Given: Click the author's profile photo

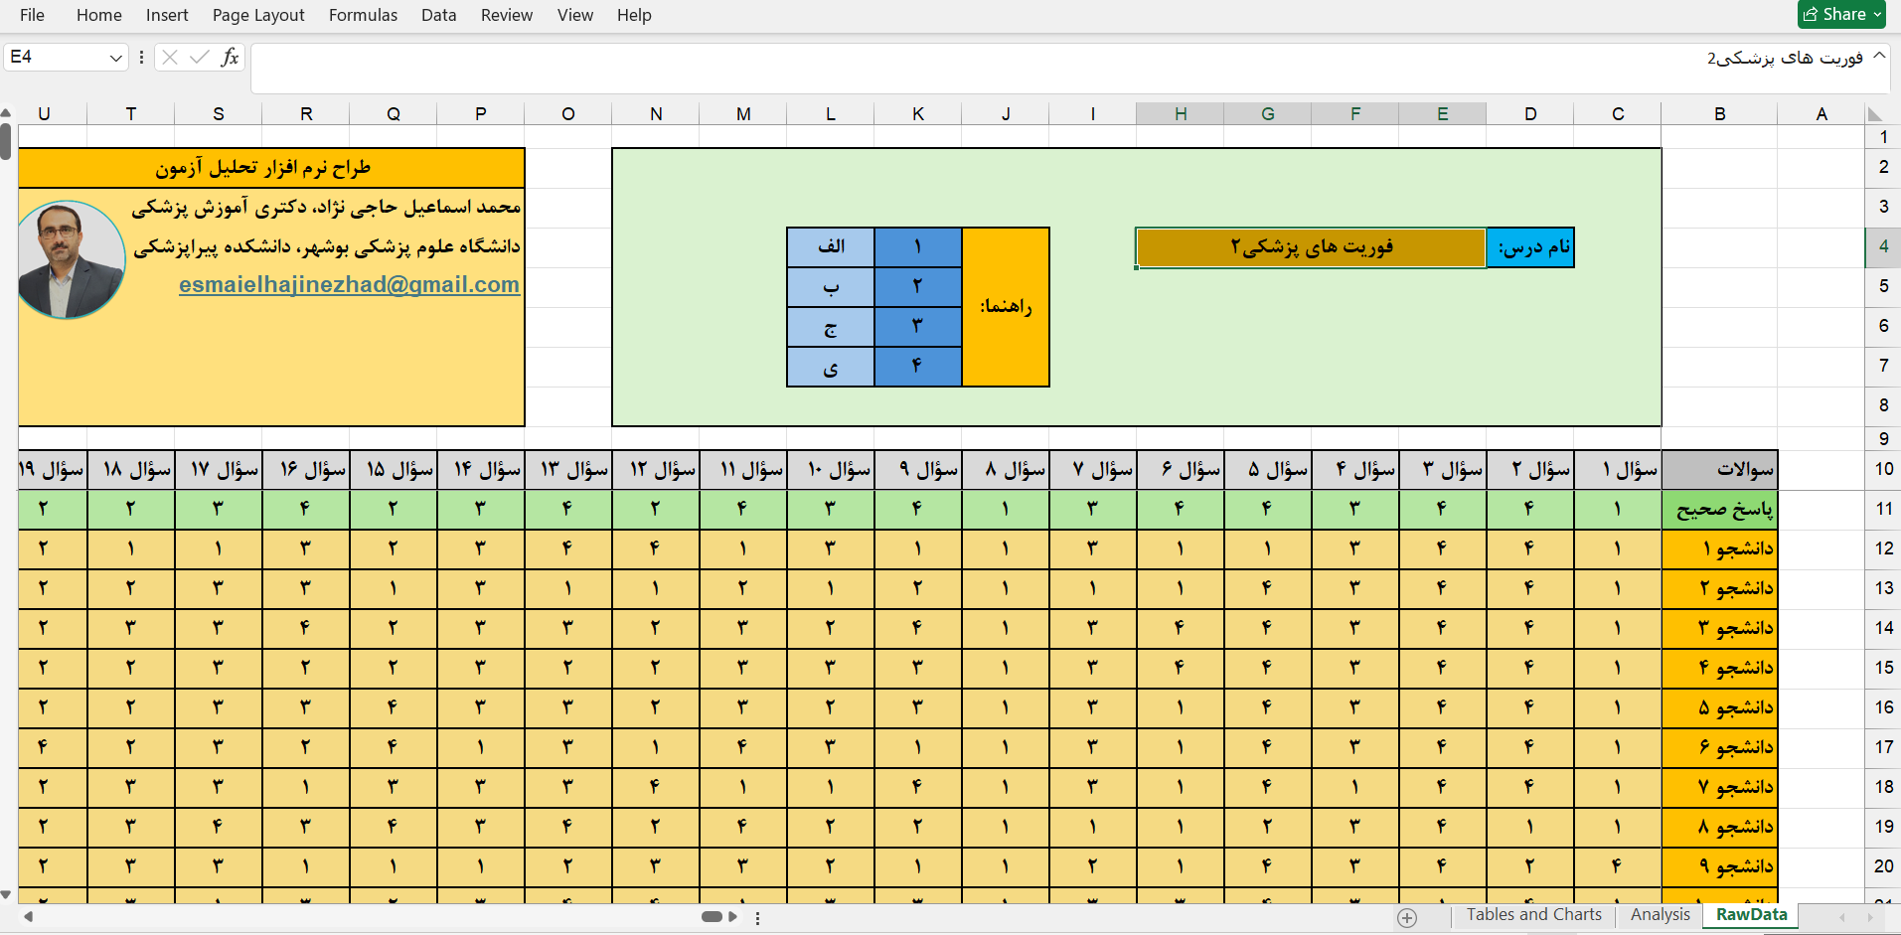Looking at the screenshot, I should 71,259.
